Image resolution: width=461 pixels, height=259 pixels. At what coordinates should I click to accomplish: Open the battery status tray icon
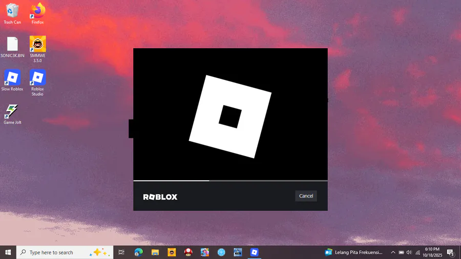[401, 252]
